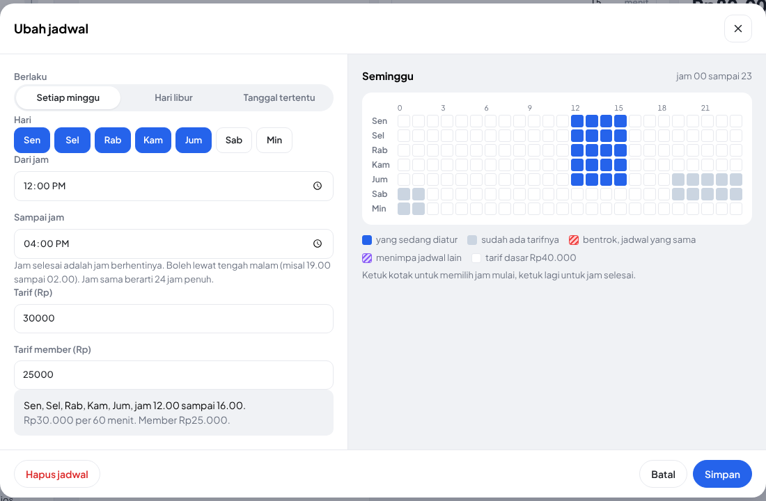The height and width of the screenshot is (501, 766).
Task: Pick the Rab row cell at hour 0
Action: click(x=403, y=150)
